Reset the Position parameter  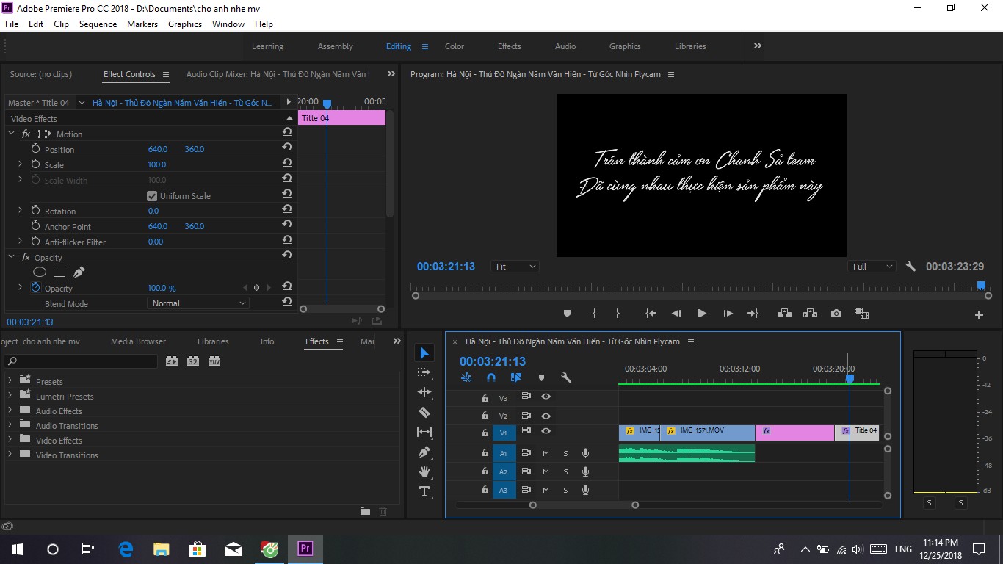coord(286,148)
